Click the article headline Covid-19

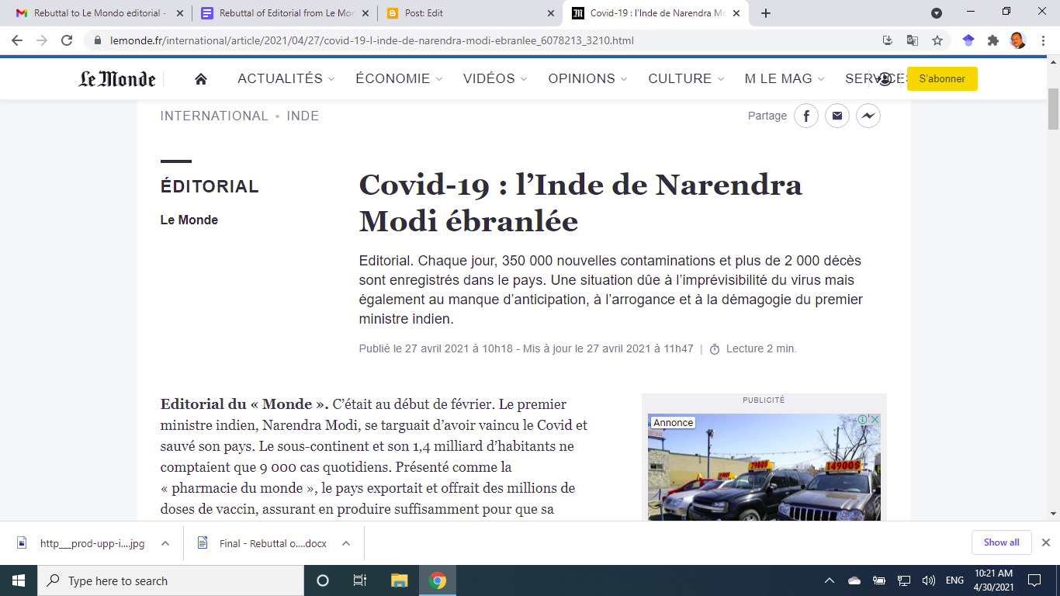(x=580, y=203)
